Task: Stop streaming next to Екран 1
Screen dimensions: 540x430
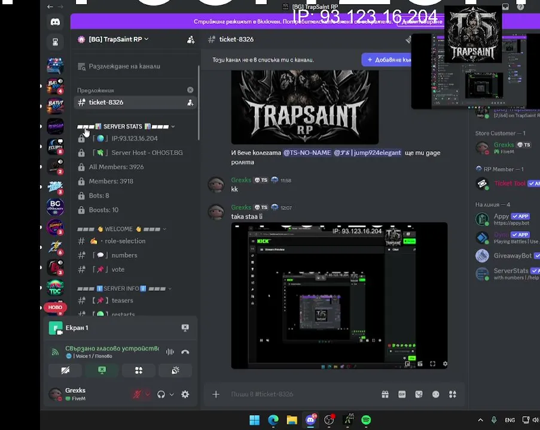Action: pyautogui.click(x=185, y=328)
